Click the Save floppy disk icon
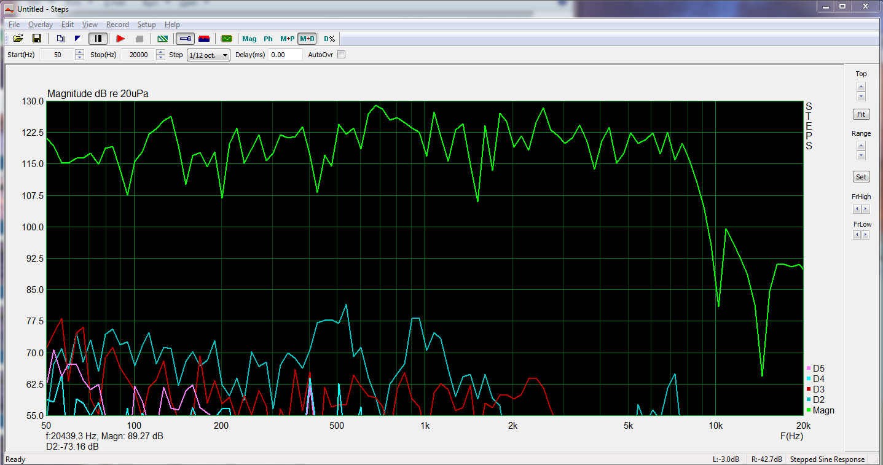883x465 pixels. [x=37, y=39]
